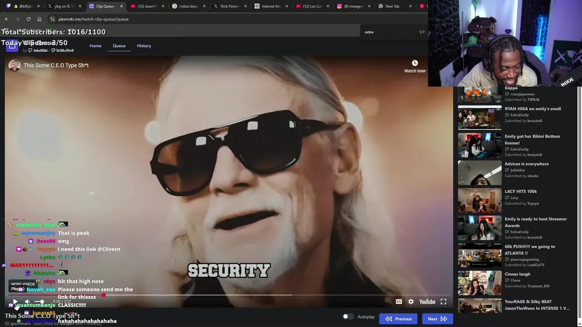Skip to Next clip

click(x=437, y=319)
